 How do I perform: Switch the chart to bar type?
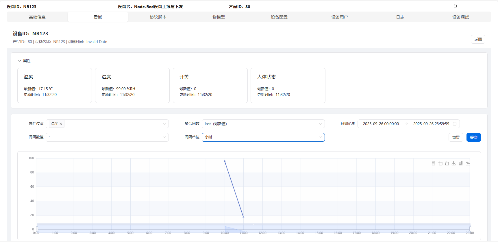461,163
